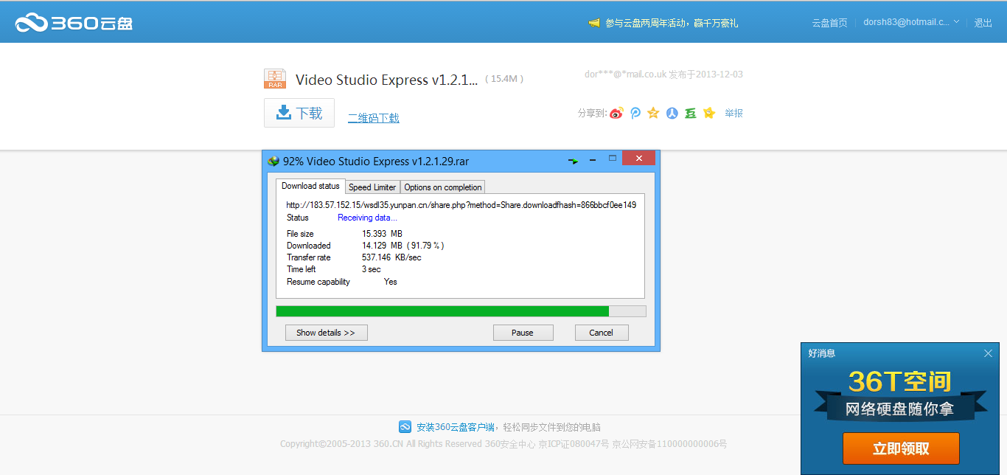Image resolution: width=1007 pixels, height=475 pixels.
Task: Click the 360云盘 logo
Action: [74, 23]
